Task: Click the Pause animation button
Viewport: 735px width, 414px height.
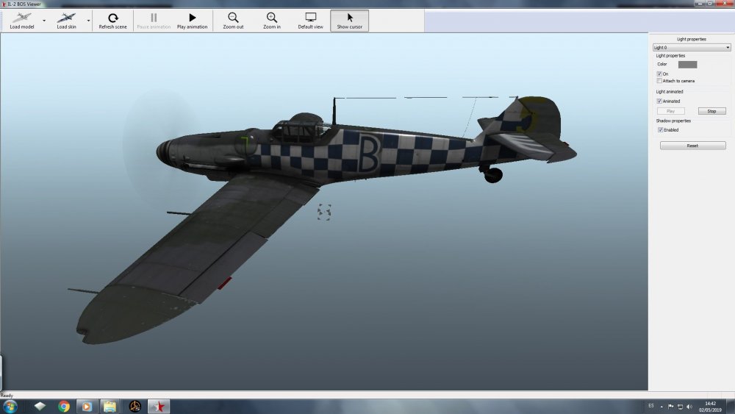Action: 154,21
